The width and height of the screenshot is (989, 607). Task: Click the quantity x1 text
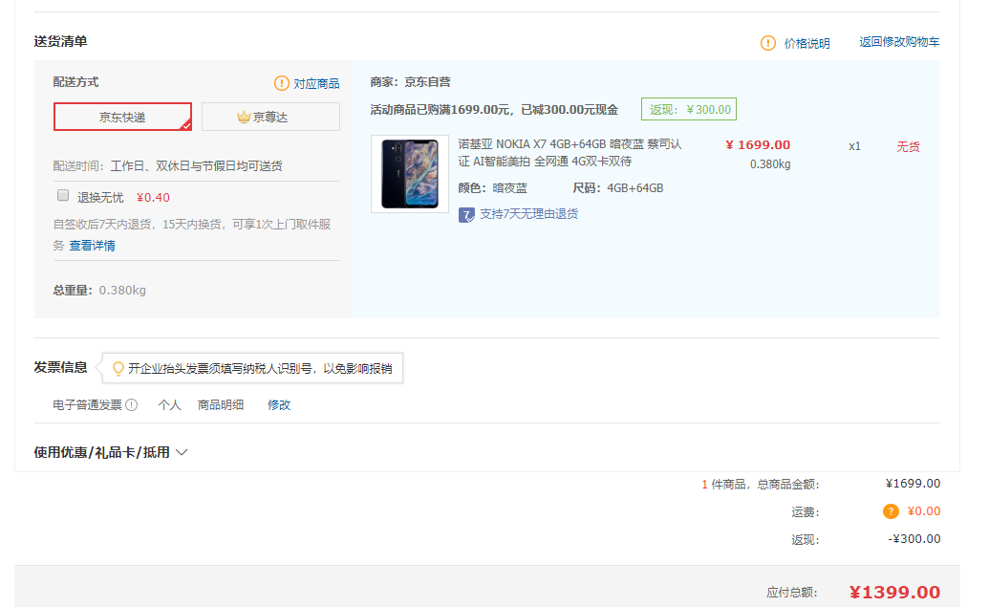pos(854,146)
